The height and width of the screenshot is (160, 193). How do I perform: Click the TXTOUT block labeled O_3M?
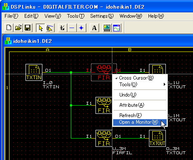[x=157, y=138]
